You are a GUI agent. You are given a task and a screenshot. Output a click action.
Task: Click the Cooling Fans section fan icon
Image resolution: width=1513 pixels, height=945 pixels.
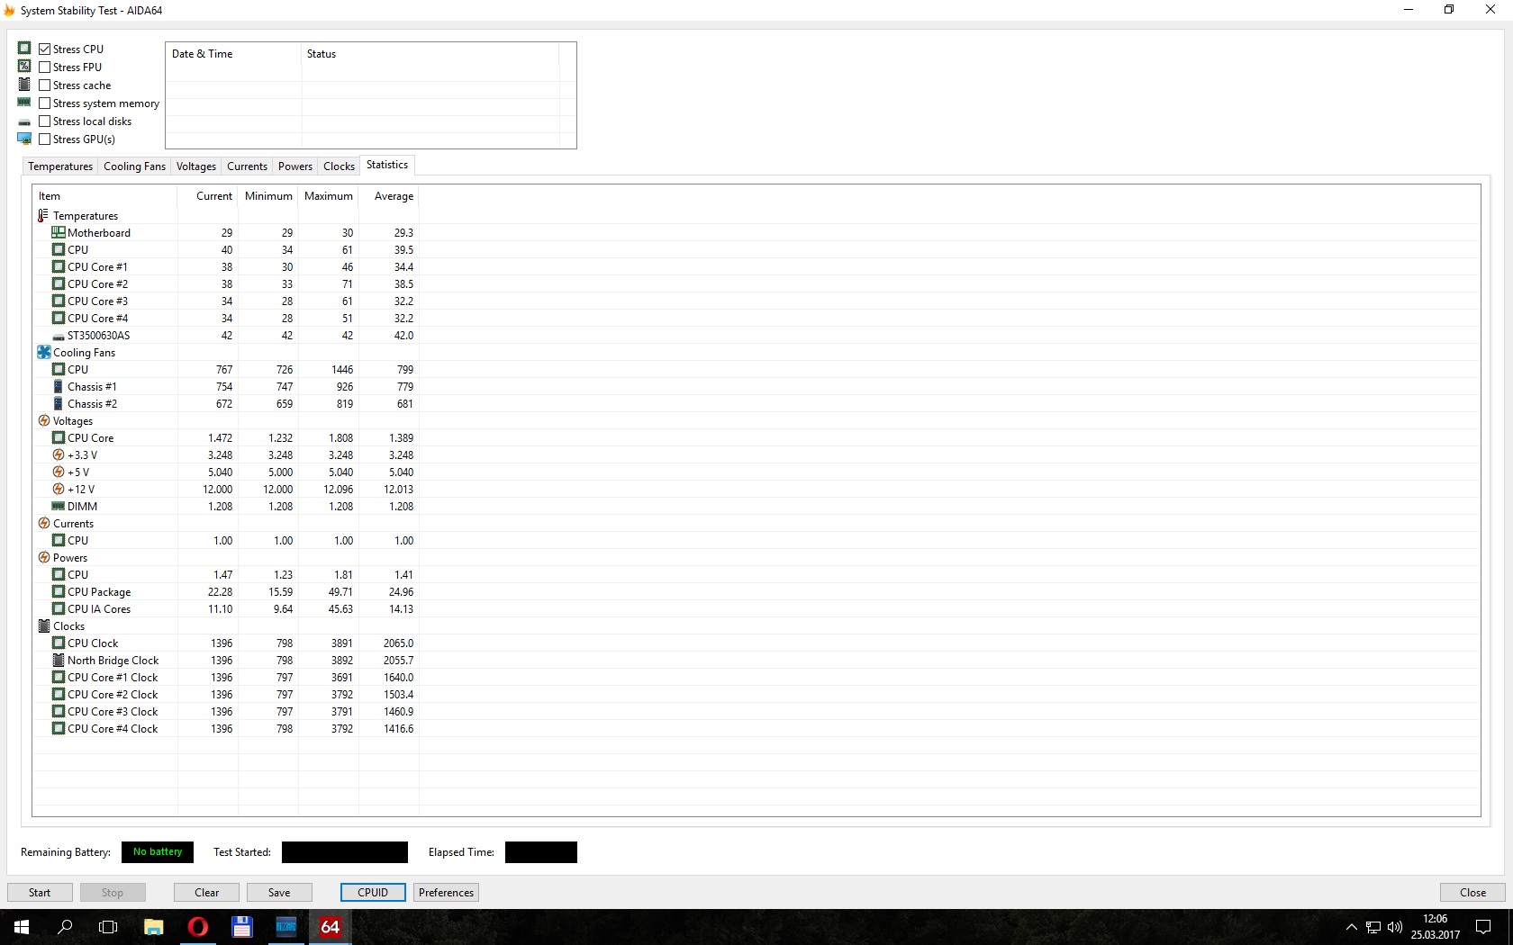point(43,353)
